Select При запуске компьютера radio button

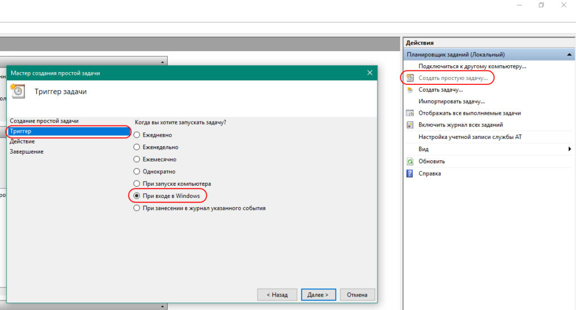pyautogui.click(x=137, y=183)
